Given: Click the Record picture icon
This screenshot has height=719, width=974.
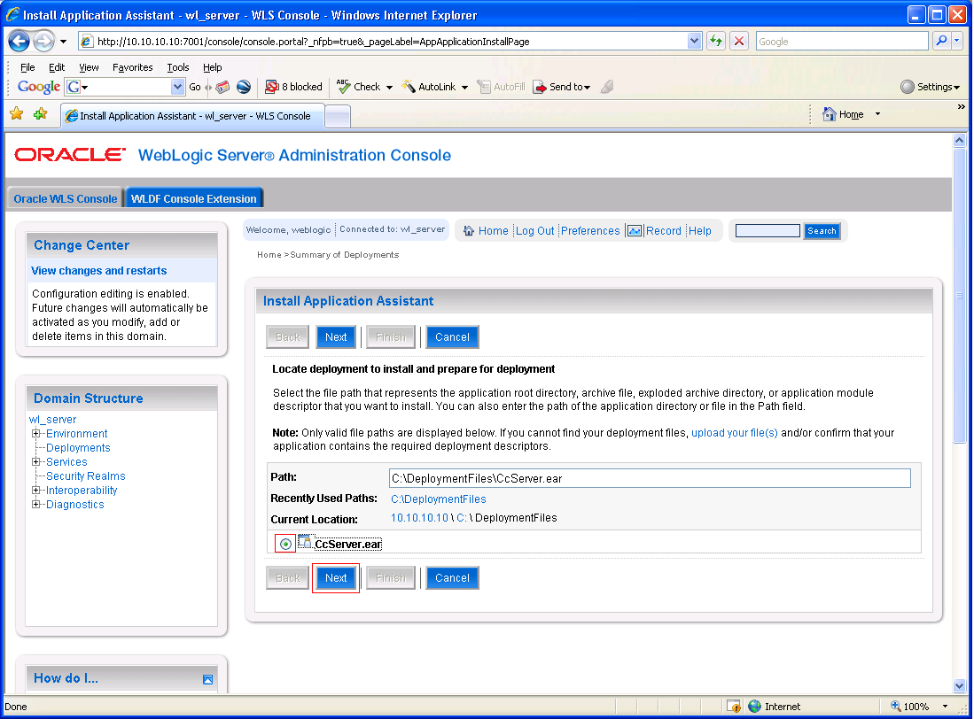Looking at the screenshot, I should (x=635, y=231).
